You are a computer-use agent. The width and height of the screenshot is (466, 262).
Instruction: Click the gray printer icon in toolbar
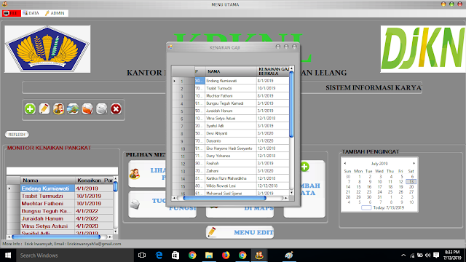click(x=102, y=109)
